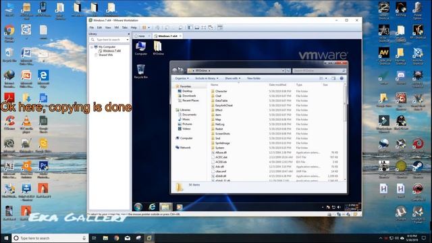This screenshot has height=243, width=432.
Task: Select Music library in Explorer sidebar
Action: (x=184, y=119)
